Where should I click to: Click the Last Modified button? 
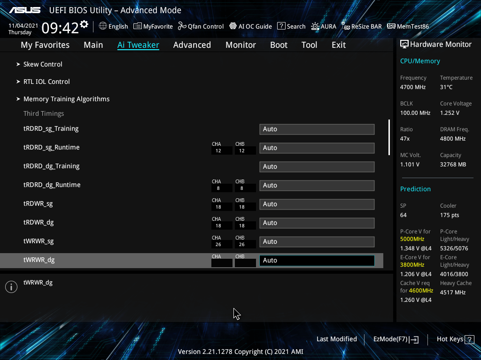coord(336,339)
